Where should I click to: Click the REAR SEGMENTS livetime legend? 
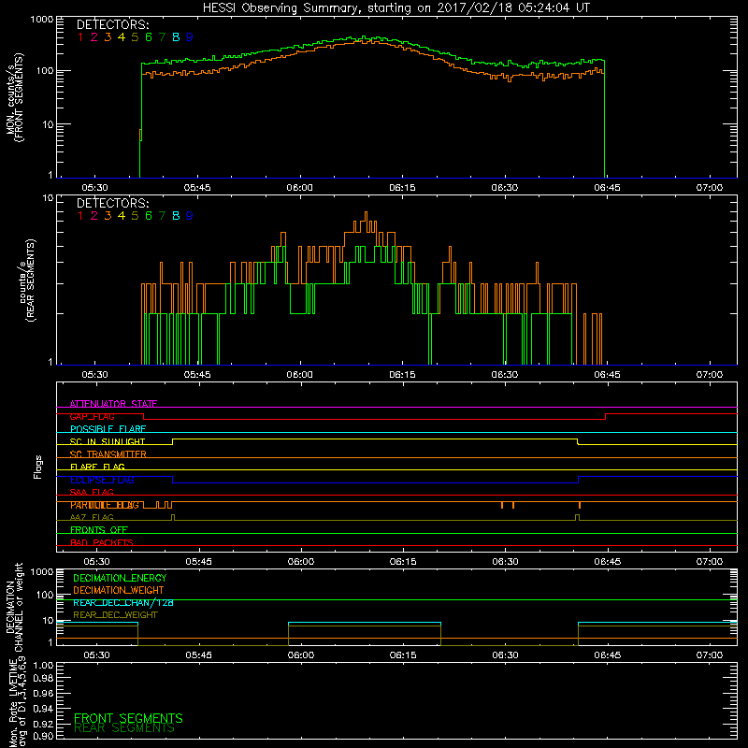tap(124, 728)
